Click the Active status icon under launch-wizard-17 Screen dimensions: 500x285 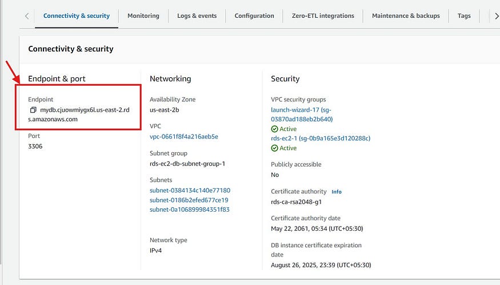(x=274, y=129)
